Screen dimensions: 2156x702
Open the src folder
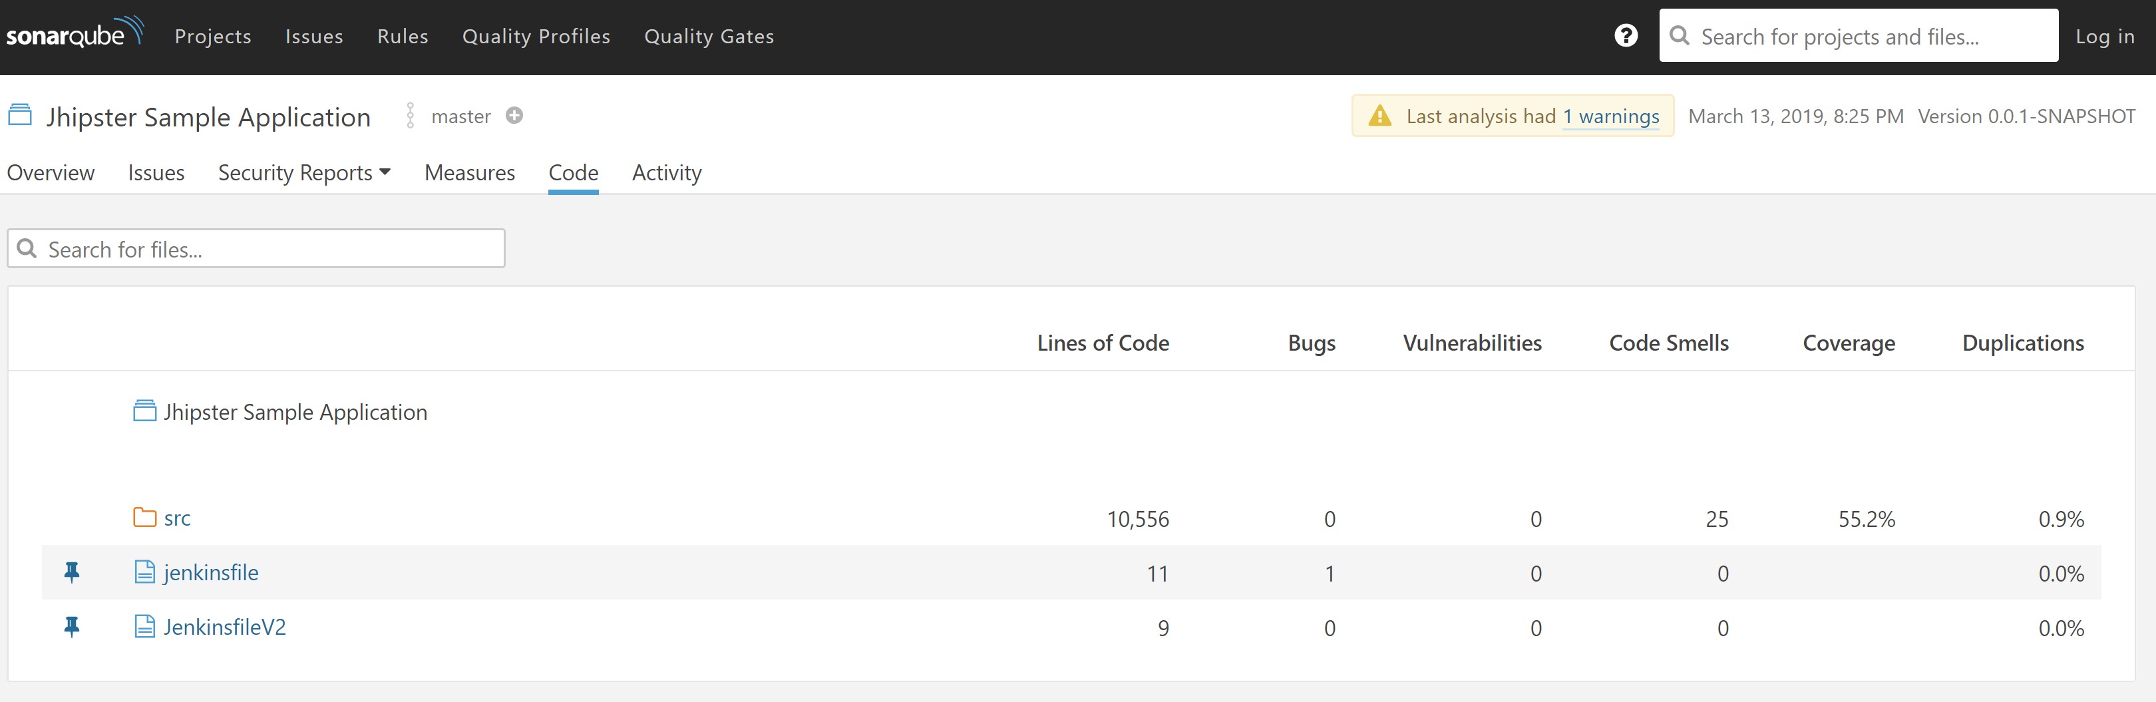coord(178,518)
